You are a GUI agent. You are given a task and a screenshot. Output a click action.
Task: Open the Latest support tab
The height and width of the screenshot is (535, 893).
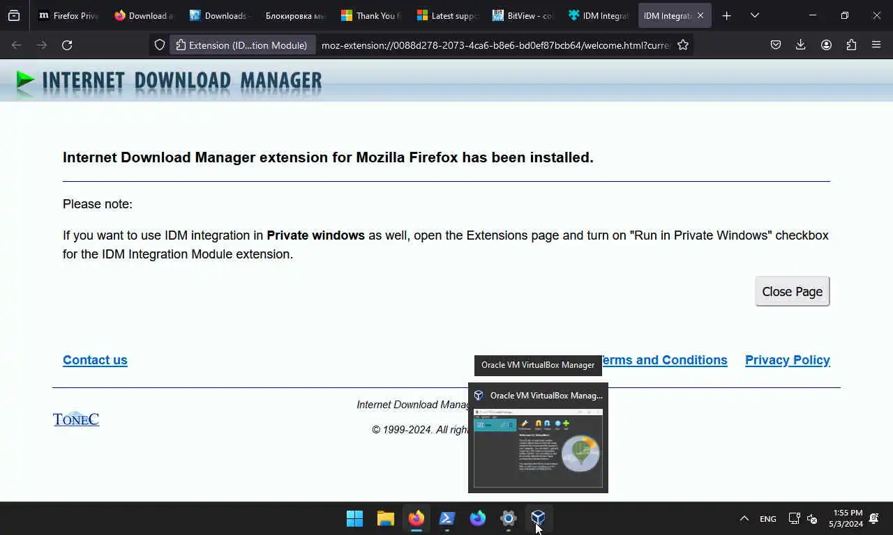(446, 15)
